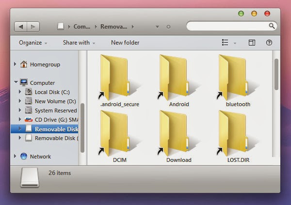Image resolution: width=291 pixels, height=205 pixels.
Task: Click the New folder button
Action: pyautogui.click(x=125, y=43)
